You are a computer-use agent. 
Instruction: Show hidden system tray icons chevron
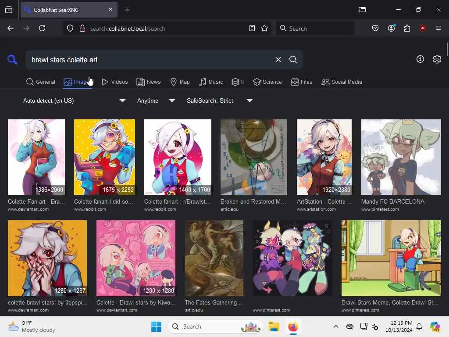pyautogui.click(x=335, y=326)
